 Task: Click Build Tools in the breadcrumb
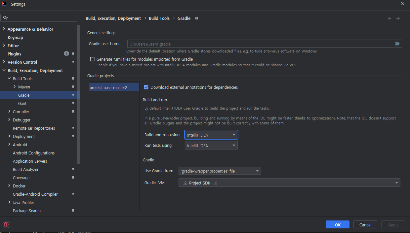coord(159,18)
